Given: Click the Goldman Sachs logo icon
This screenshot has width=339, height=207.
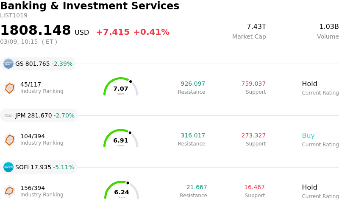Looking at the screenshot, I should (8, 64).
